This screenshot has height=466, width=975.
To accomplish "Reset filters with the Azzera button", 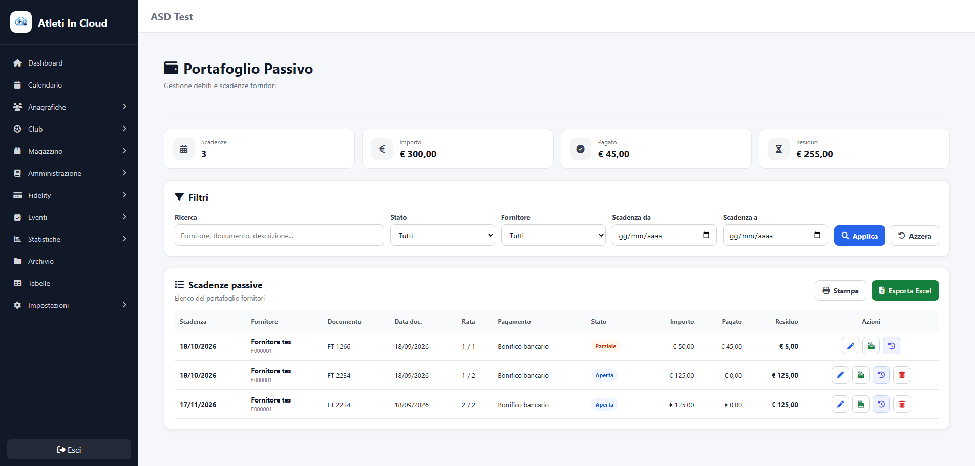I will (915, 236).
